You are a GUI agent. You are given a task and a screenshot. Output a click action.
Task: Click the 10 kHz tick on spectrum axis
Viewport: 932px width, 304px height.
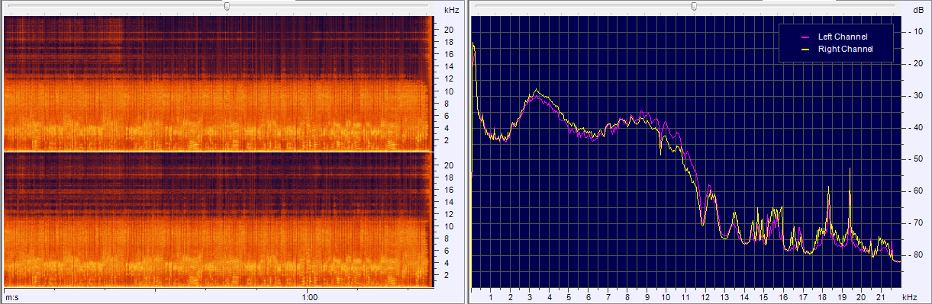coord(666,296)
